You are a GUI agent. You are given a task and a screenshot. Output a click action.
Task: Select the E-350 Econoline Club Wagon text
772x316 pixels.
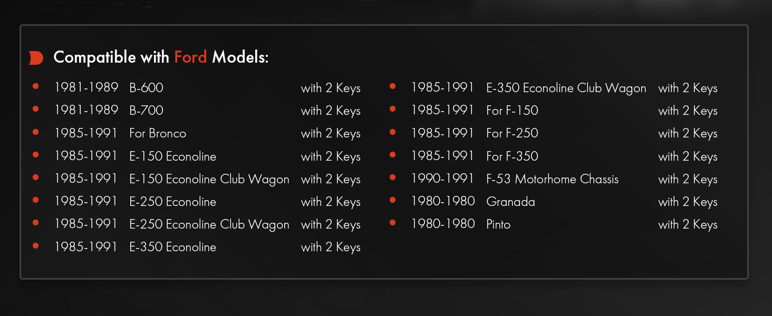[566, 88]
